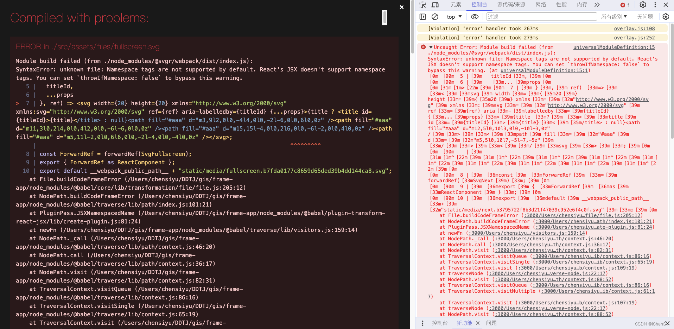Close the DevTools panel
Image resolution: width=674 pixels, height=329 pixels.
click(x=666, y=5)
